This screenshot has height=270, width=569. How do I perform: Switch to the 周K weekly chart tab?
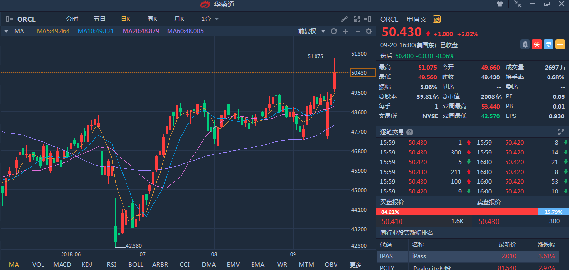point(152,19)
